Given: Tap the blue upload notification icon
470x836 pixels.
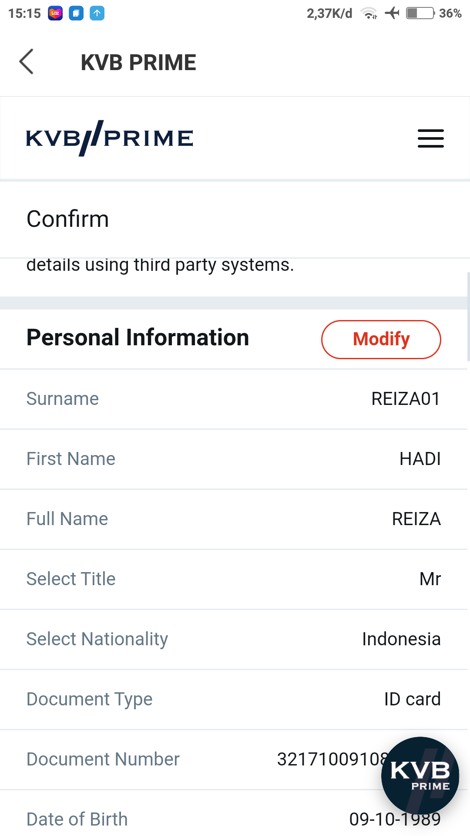Looking at the screenshot, I should (97, 13).
